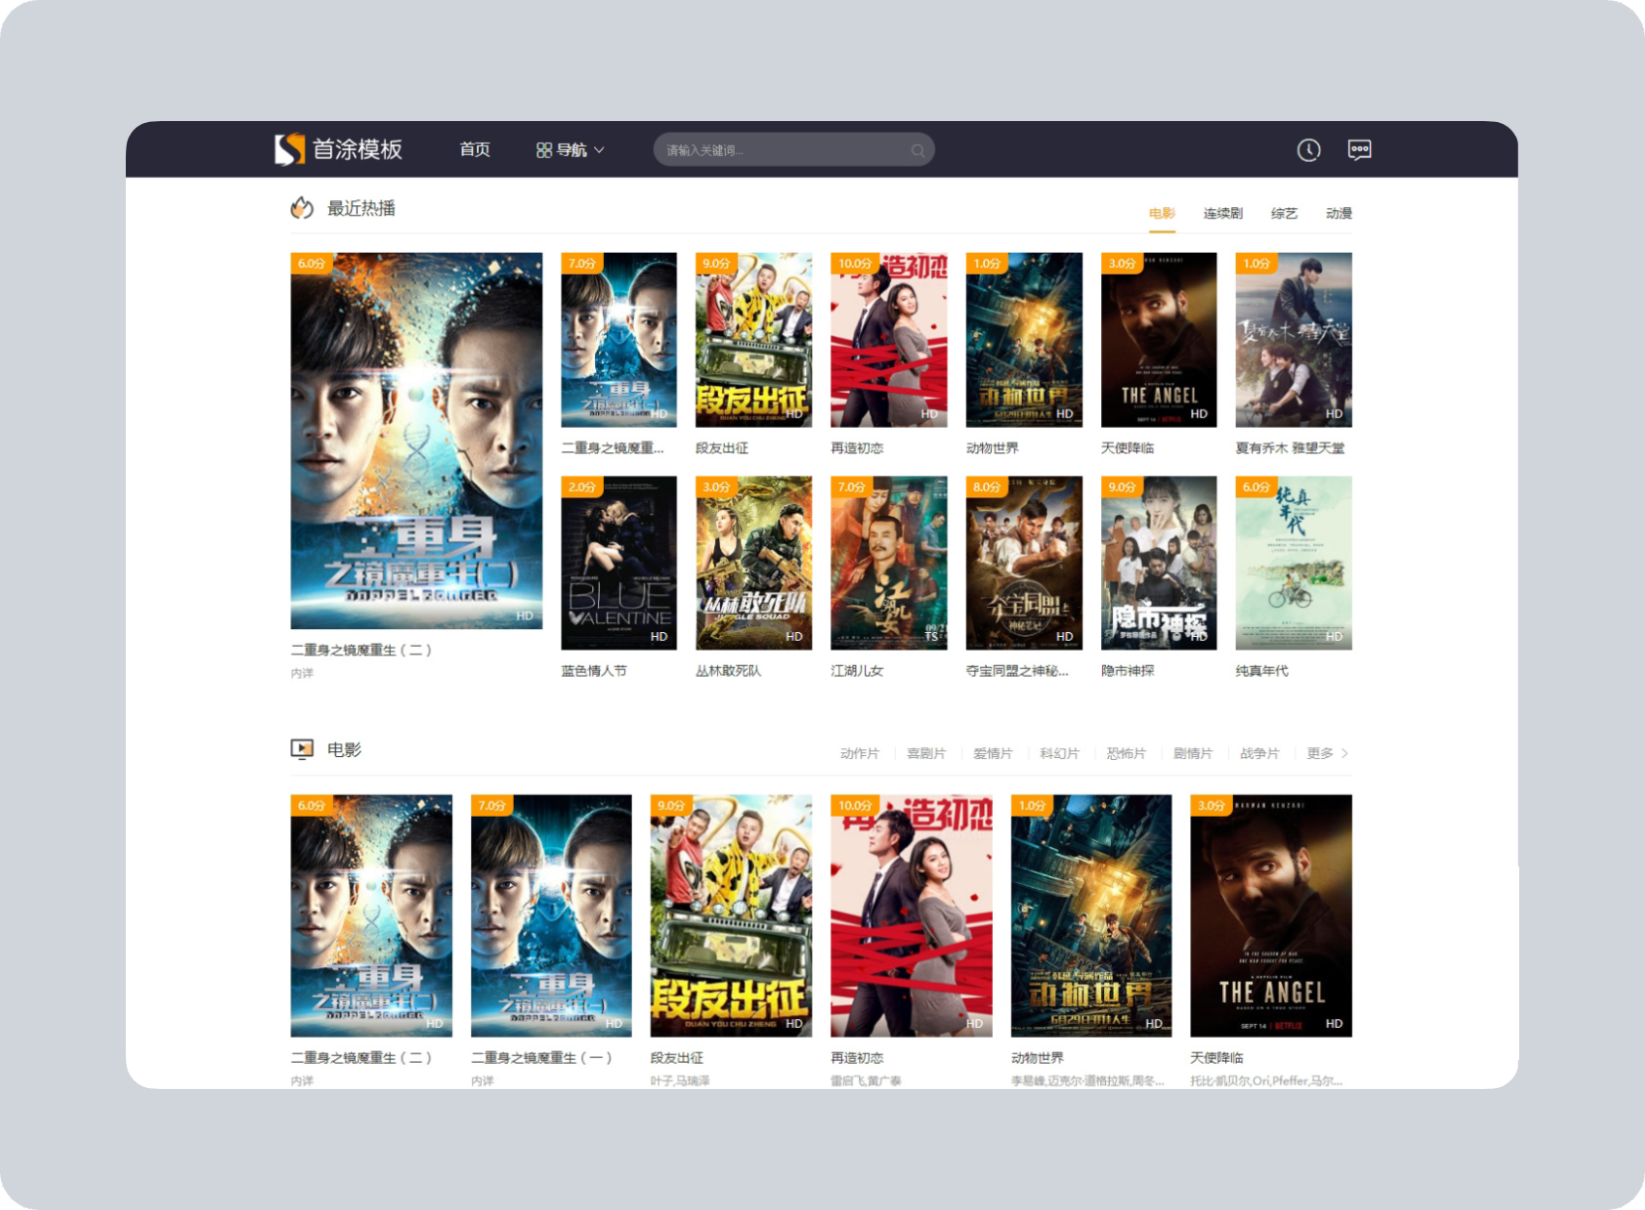
Task: Click the 纯真年代 title text
Action: pos(1262,671)
